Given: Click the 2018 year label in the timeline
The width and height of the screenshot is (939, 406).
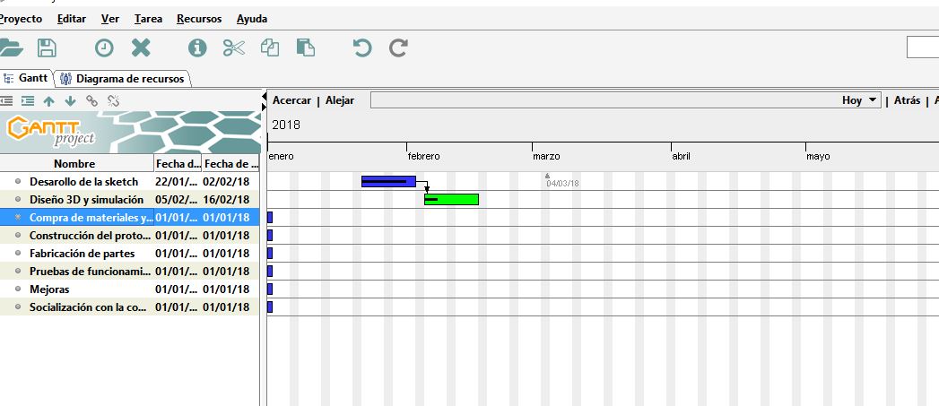Looking at the screenshot, I should (x=286, y=125).
